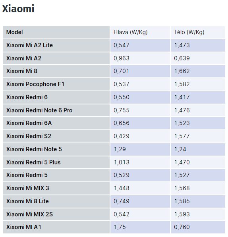Select body value 1,527 for Redmi 5
The width and height of the screenshot is (228, 237).
pos(182,175)
